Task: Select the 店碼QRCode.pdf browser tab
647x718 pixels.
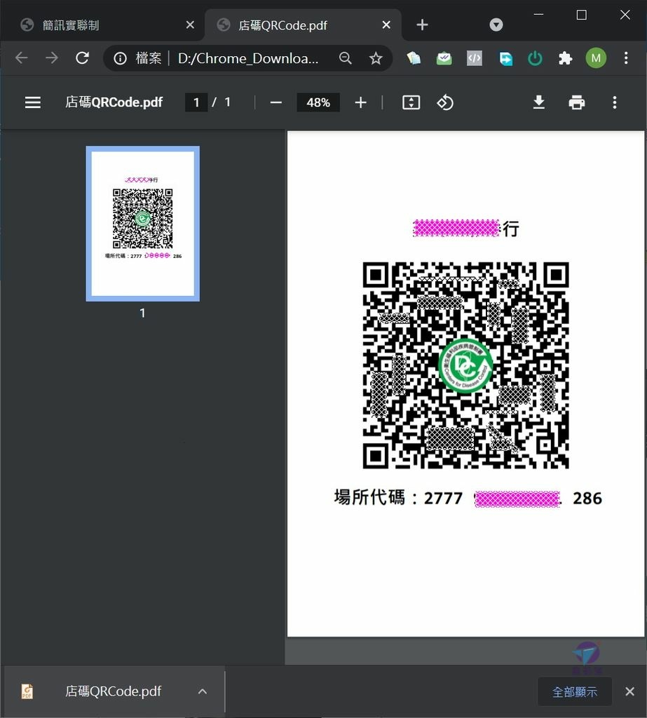Action: [303, 25]
